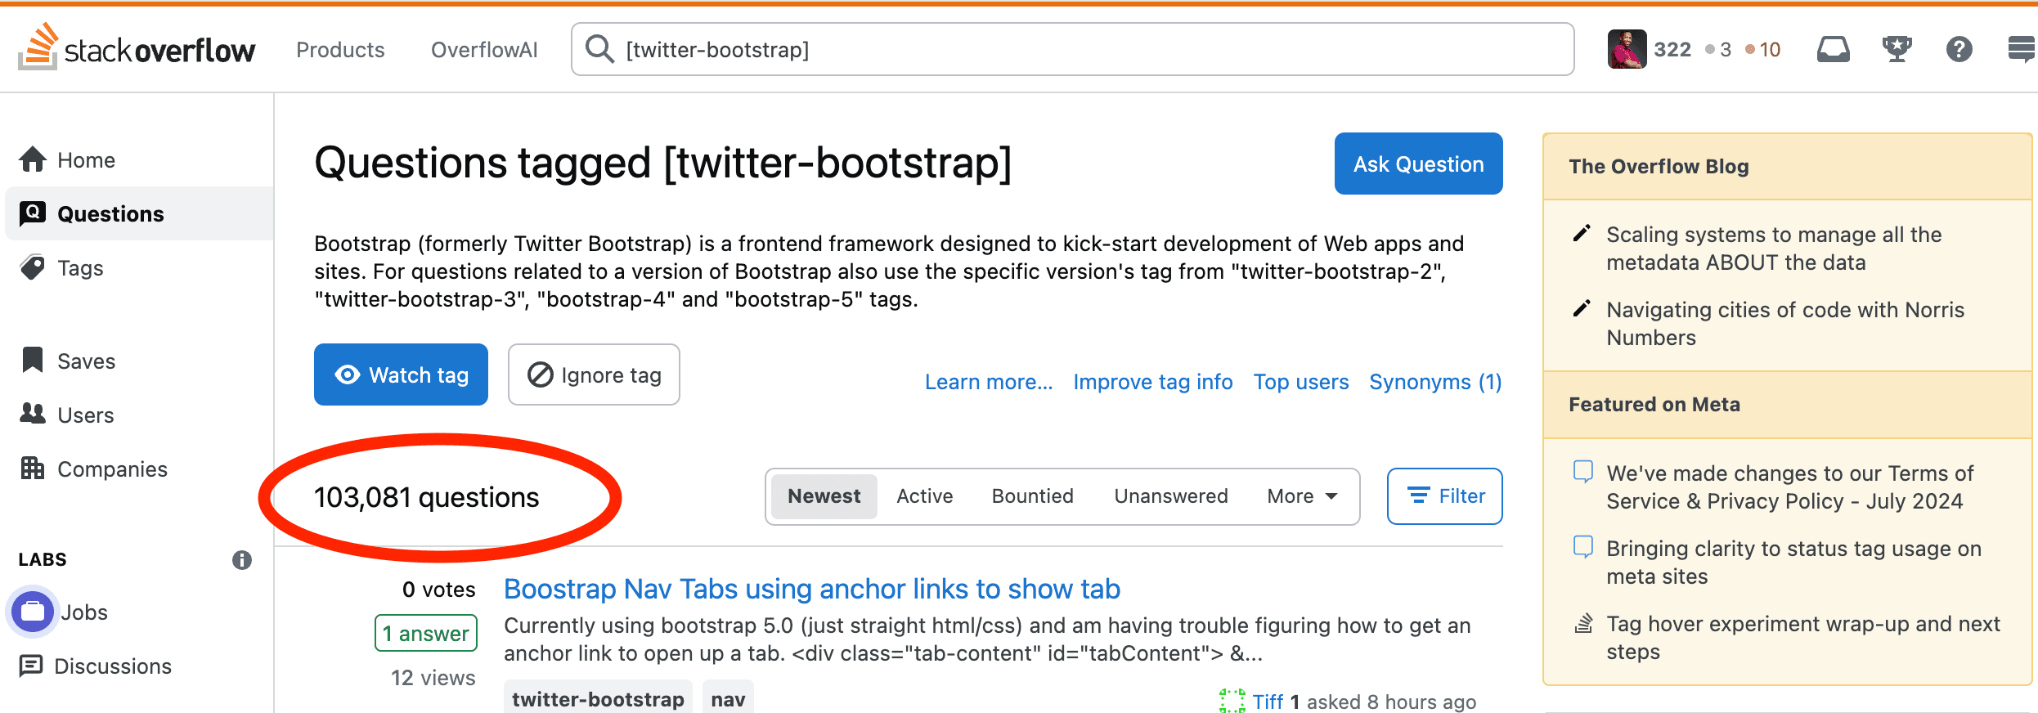This screenshot has width=2038, height=713.
Task: Click the search box with [twitter-bootstrap]
Action: (1071, 50)
